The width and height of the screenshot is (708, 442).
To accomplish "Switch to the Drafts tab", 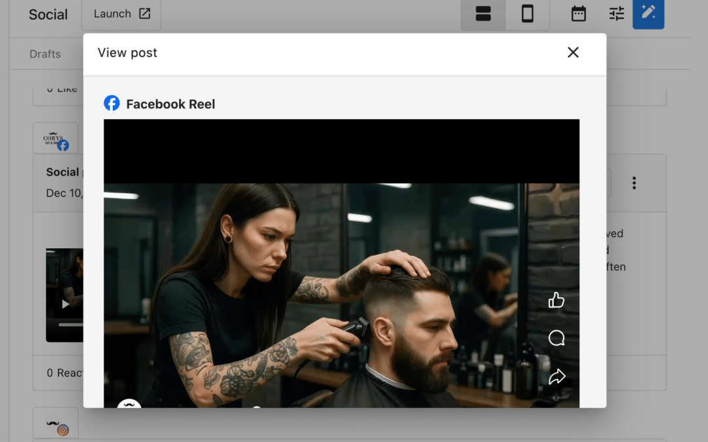I will [45, 54].
